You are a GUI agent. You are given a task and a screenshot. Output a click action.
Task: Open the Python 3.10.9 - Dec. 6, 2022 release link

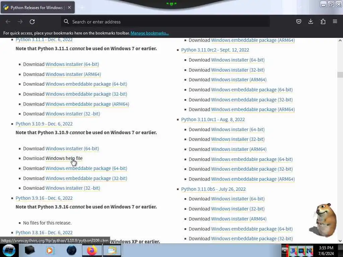[x=44, y=124]
